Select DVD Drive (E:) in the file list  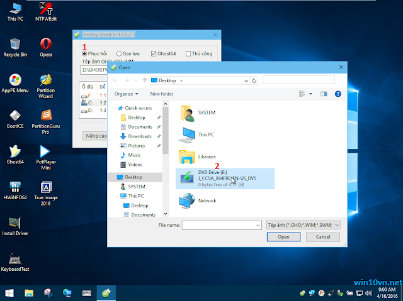[225, 178]
